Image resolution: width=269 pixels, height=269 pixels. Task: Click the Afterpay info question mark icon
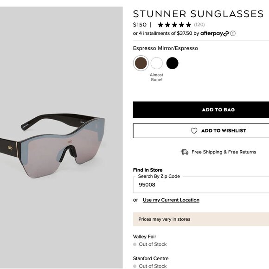coord(233,33)
